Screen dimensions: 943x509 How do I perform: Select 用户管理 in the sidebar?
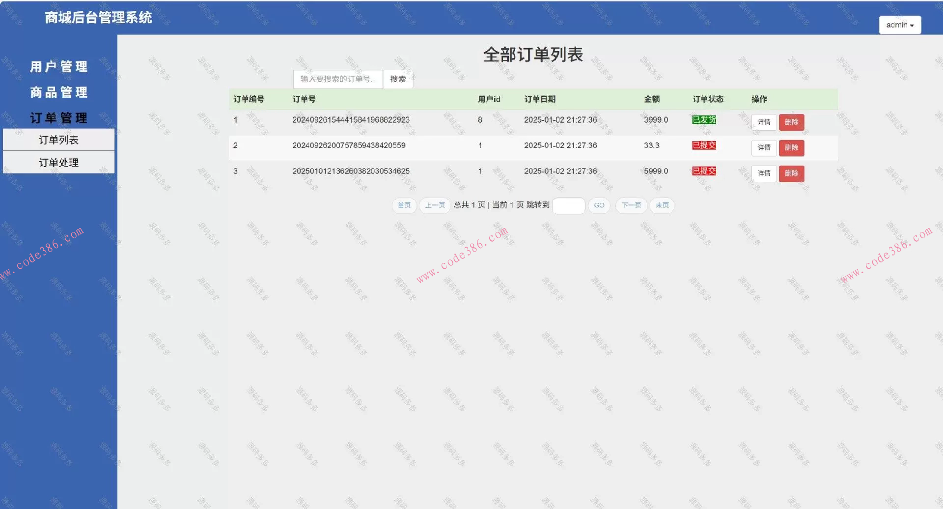click(58, 67)
